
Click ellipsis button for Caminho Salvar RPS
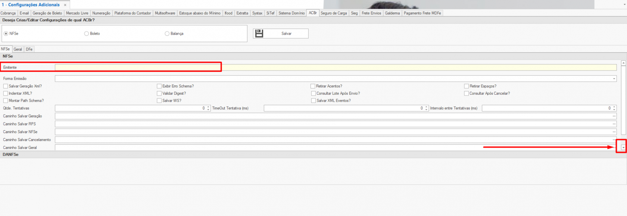click(x=614, y=124)
